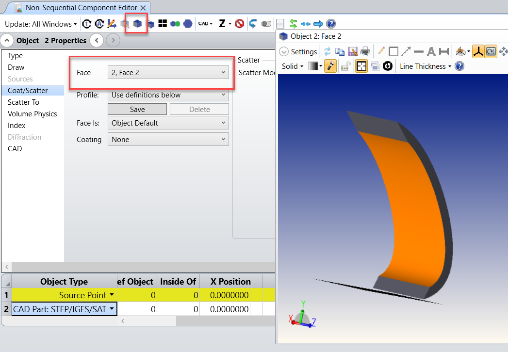Viewport: 508px width, 352px height.
Task: Click the four-way move arrows icon in viewer
Action: pos(504,51)
